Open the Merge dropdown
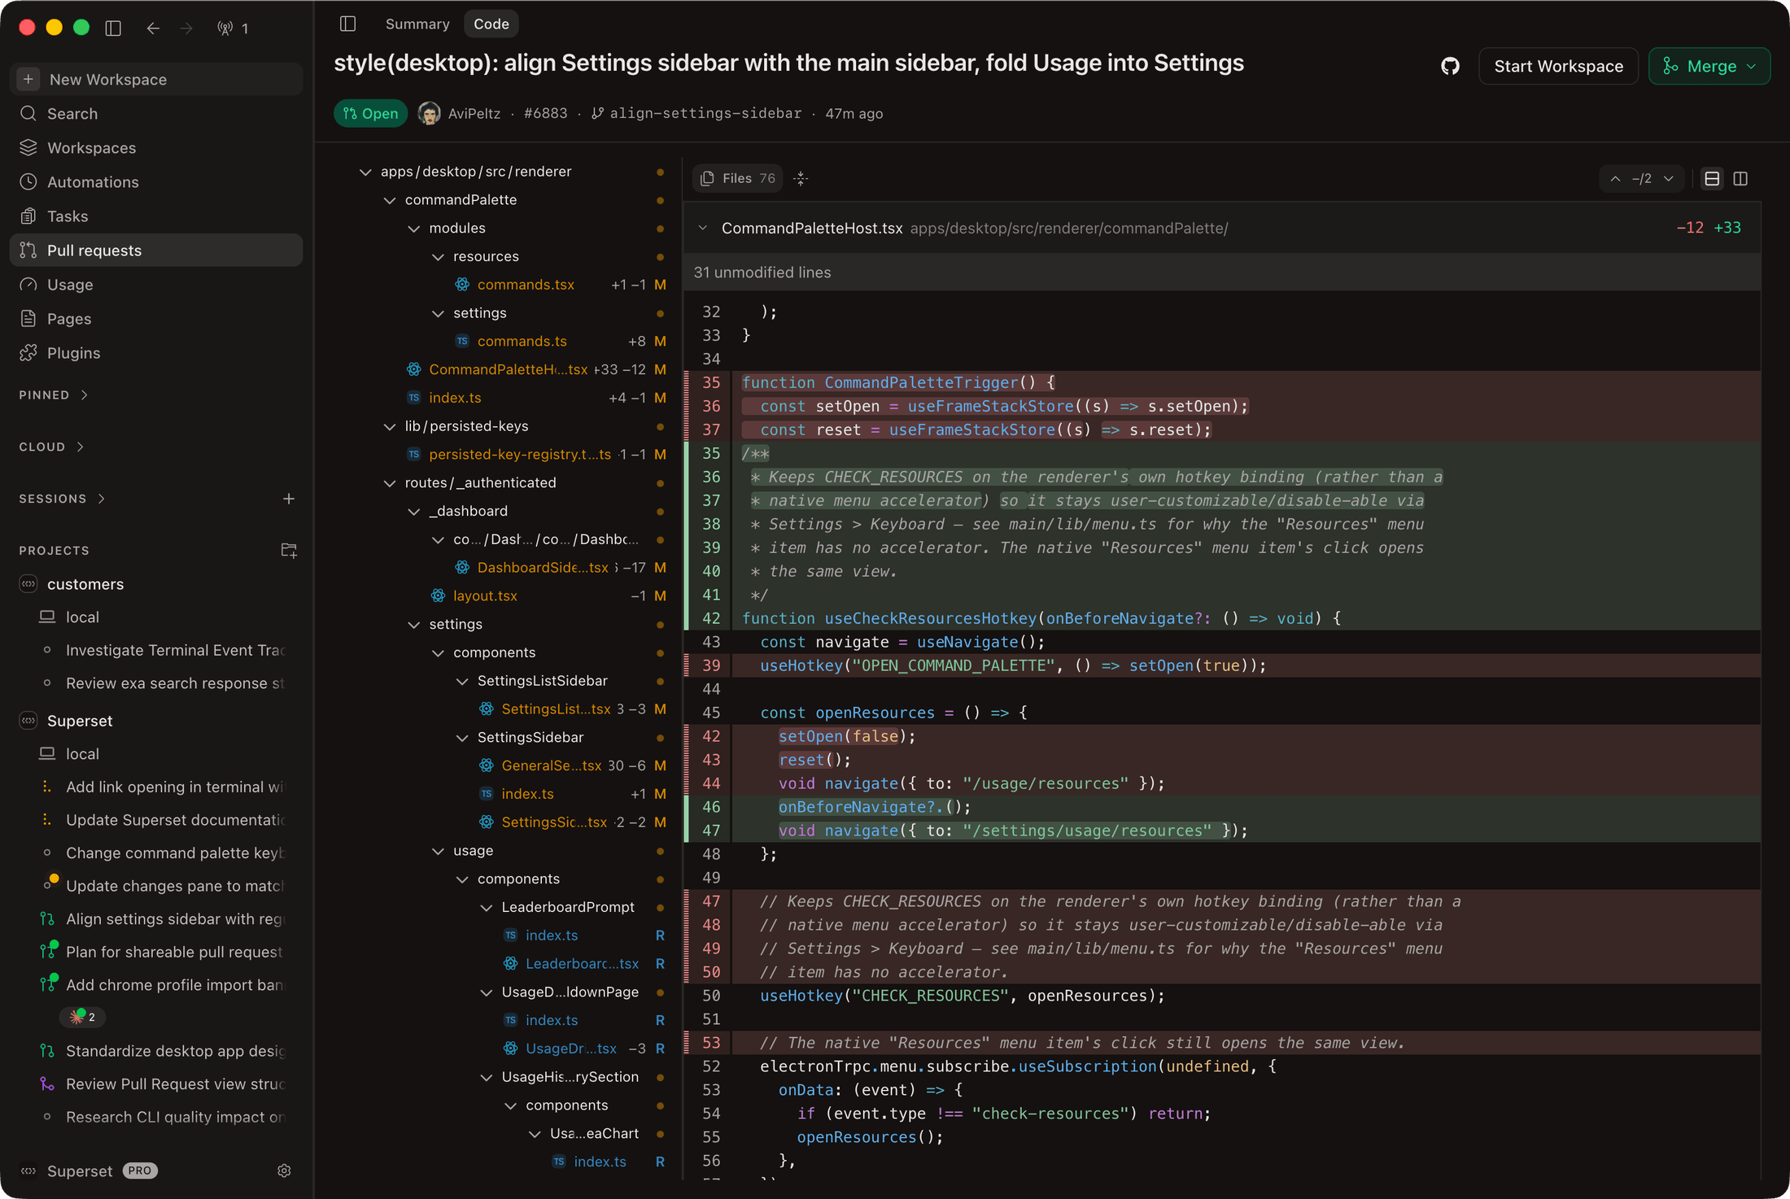The image size is (1790, 1199). [x=1709, y=66]
